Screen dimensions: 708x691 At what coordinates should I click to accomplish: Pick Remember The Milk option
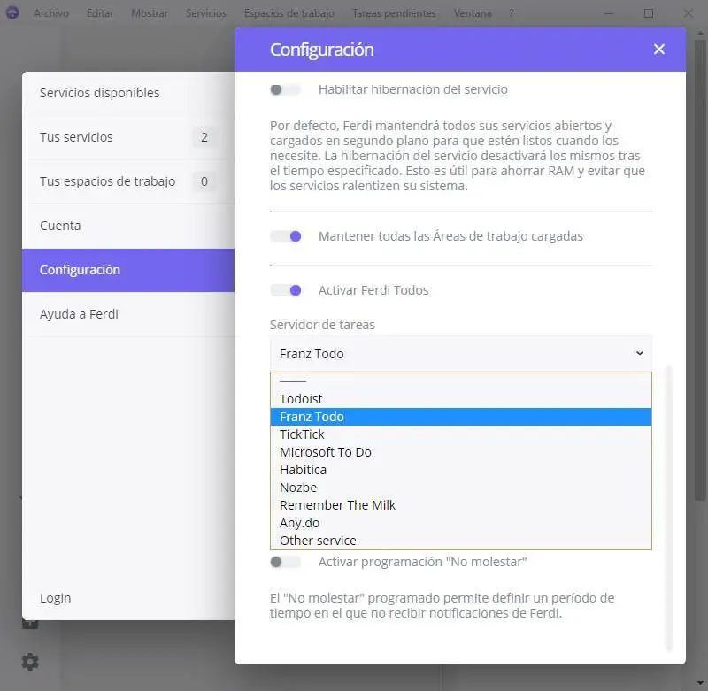(x=460, y=505)
